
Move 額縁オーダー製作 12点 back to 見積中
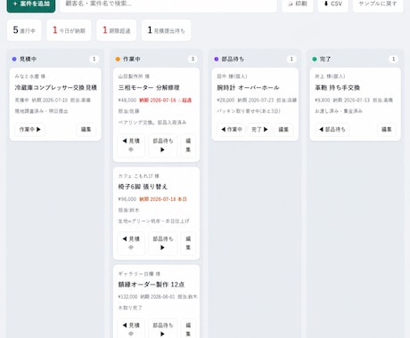click(131, 329)
